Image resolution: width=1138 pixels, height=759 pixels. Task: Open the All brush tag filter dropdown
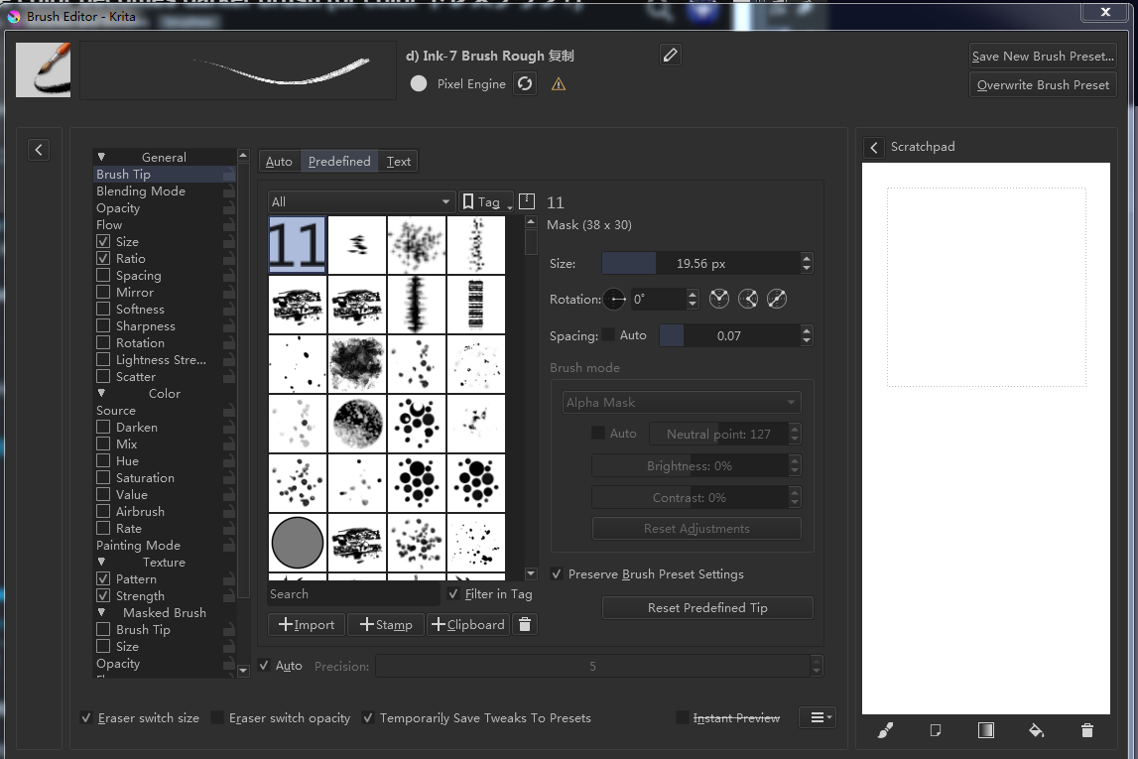click(x=360, y=201)
